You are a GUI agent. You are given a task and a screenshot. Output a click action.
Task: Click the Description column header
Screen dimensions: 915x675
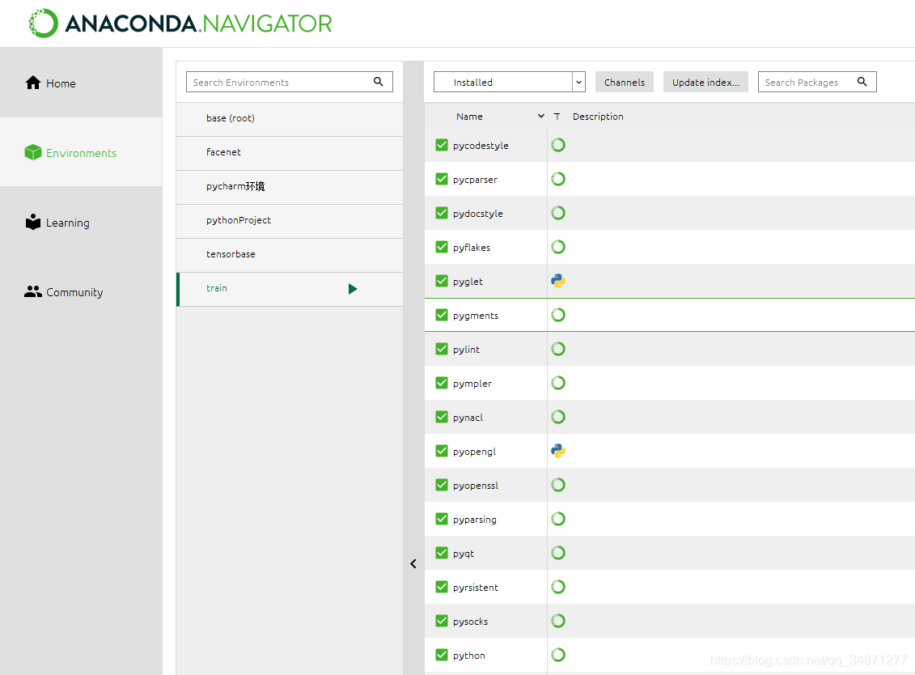[x=598, y=117]
